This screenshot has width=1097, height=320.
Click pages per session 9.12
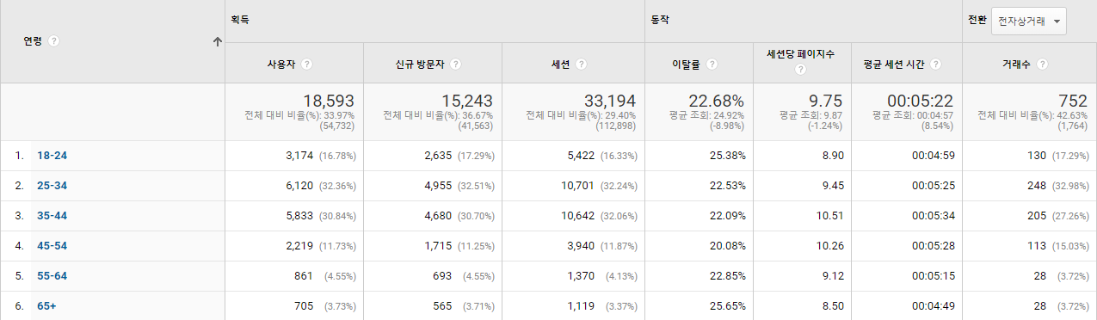click(833, 276)
